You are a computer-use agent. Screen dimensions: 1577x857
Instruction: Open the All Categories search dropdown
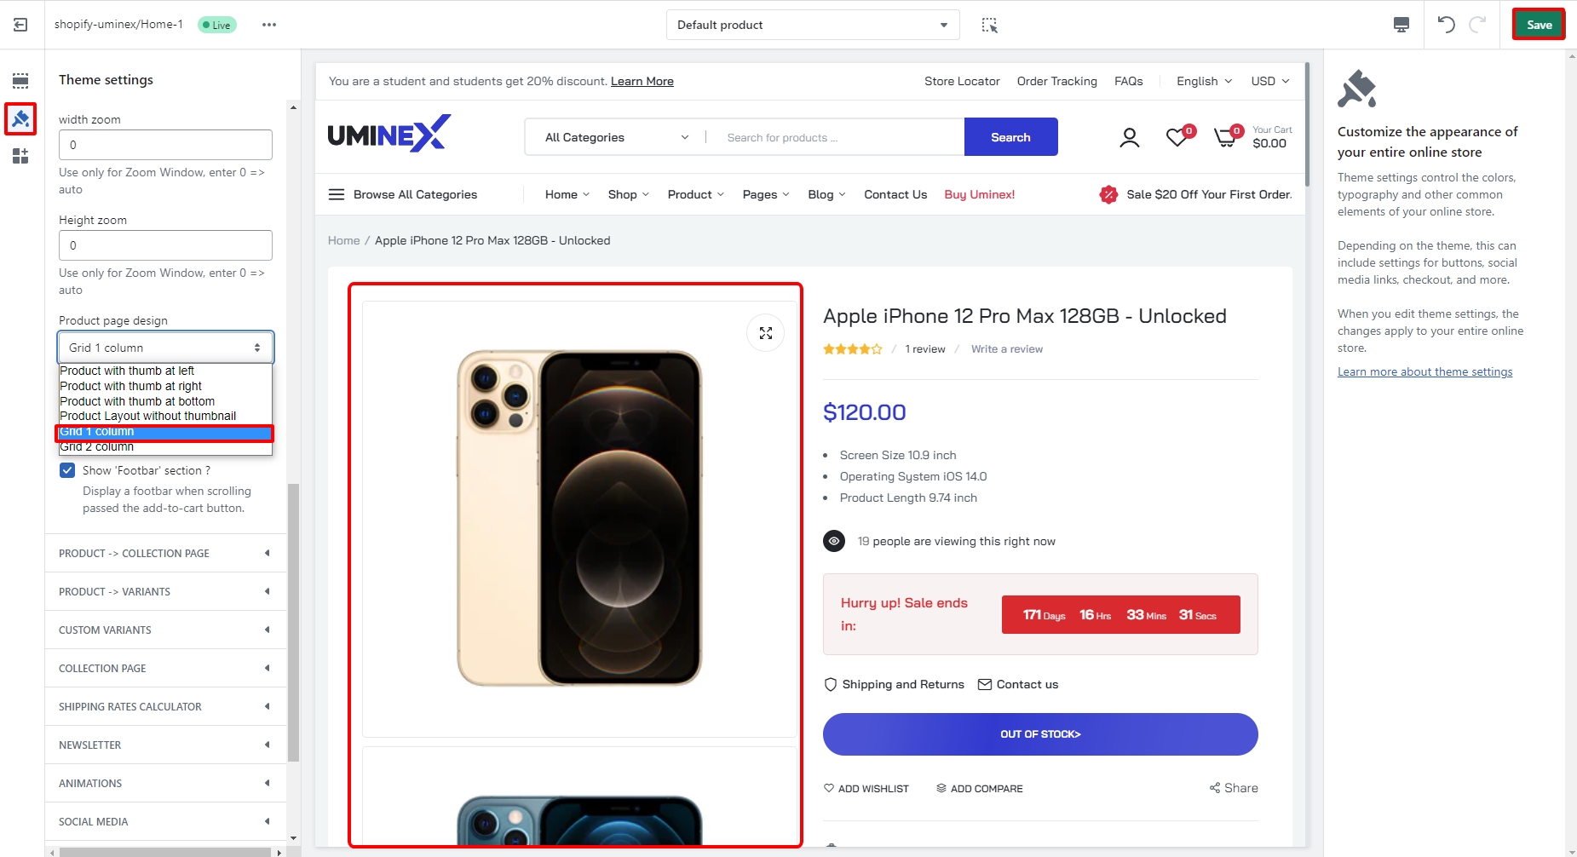pos(616,137)
